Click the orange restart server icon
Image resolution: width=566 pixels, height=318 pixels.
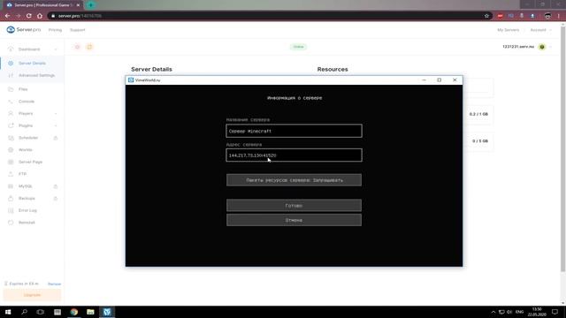point(89,47)
